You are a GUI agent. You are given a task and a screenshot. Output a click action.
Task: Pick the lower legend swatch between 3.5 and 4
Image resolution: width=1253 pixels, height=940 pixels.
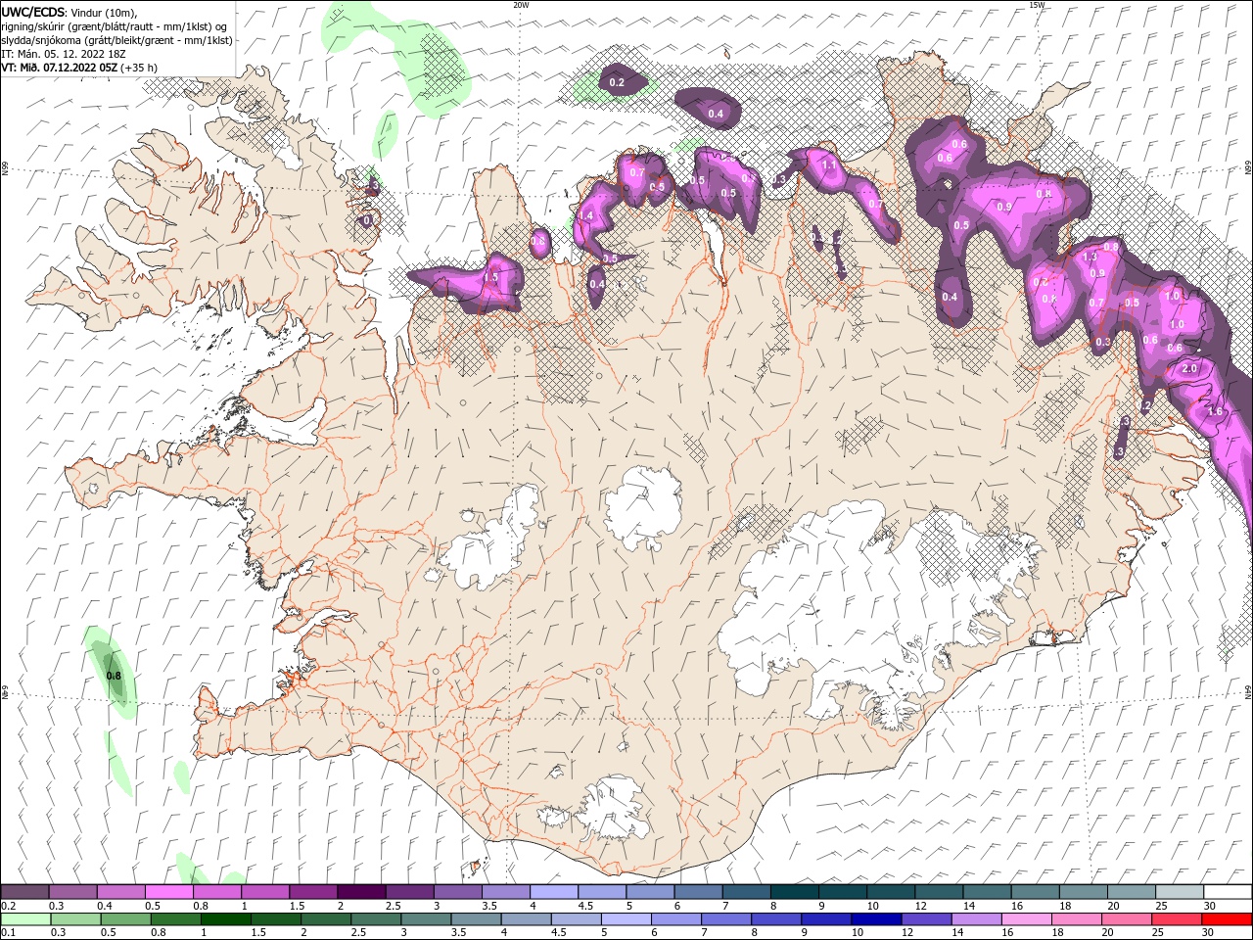[x=477, y=919]
